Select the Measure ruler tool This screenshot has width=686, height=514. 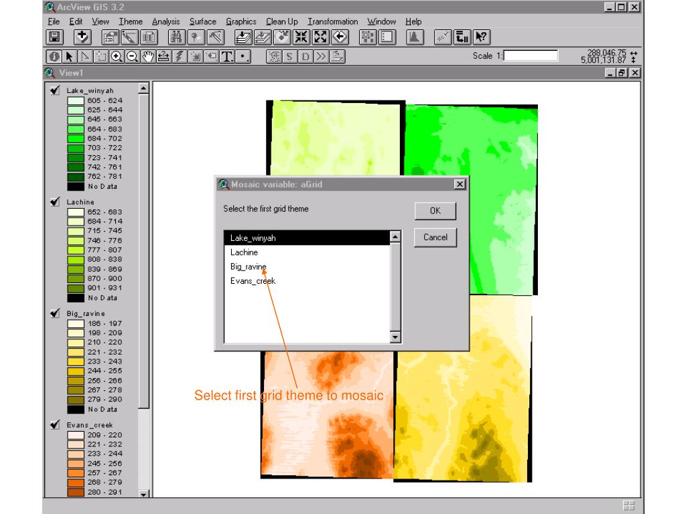click(163, 56)
